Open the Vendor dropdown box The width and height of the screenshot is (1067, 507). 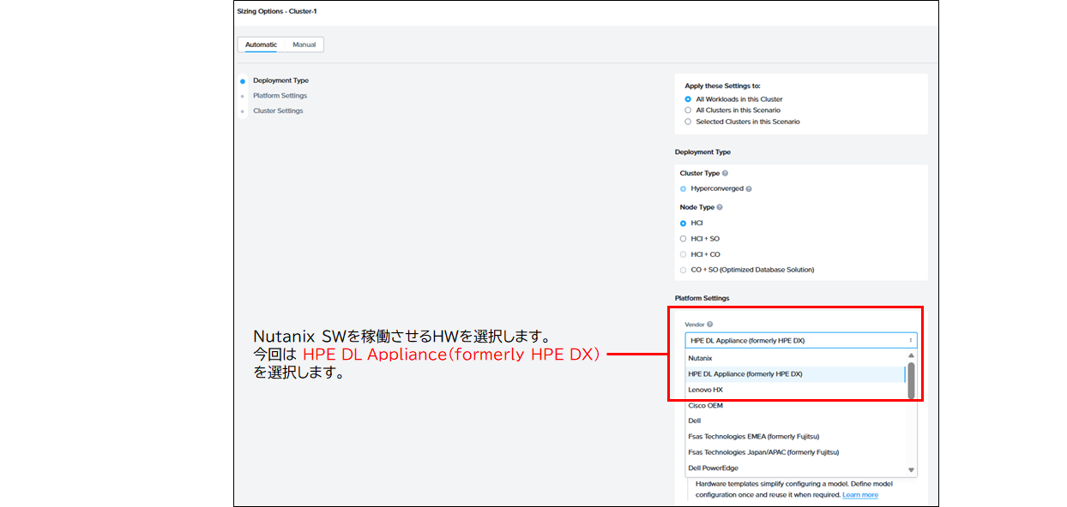(x=800, y=340)
